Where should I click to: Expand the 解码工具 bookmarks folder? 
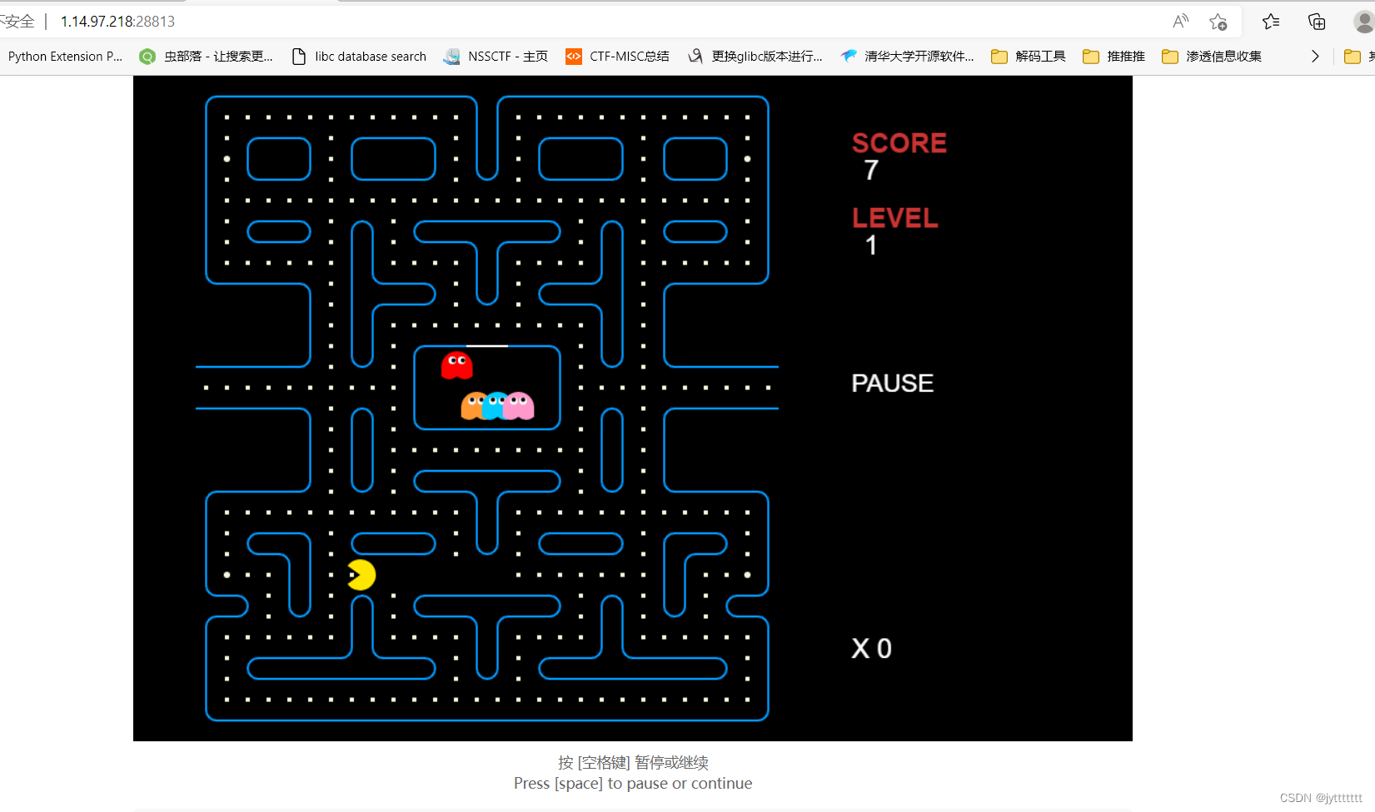(1029, 57)
